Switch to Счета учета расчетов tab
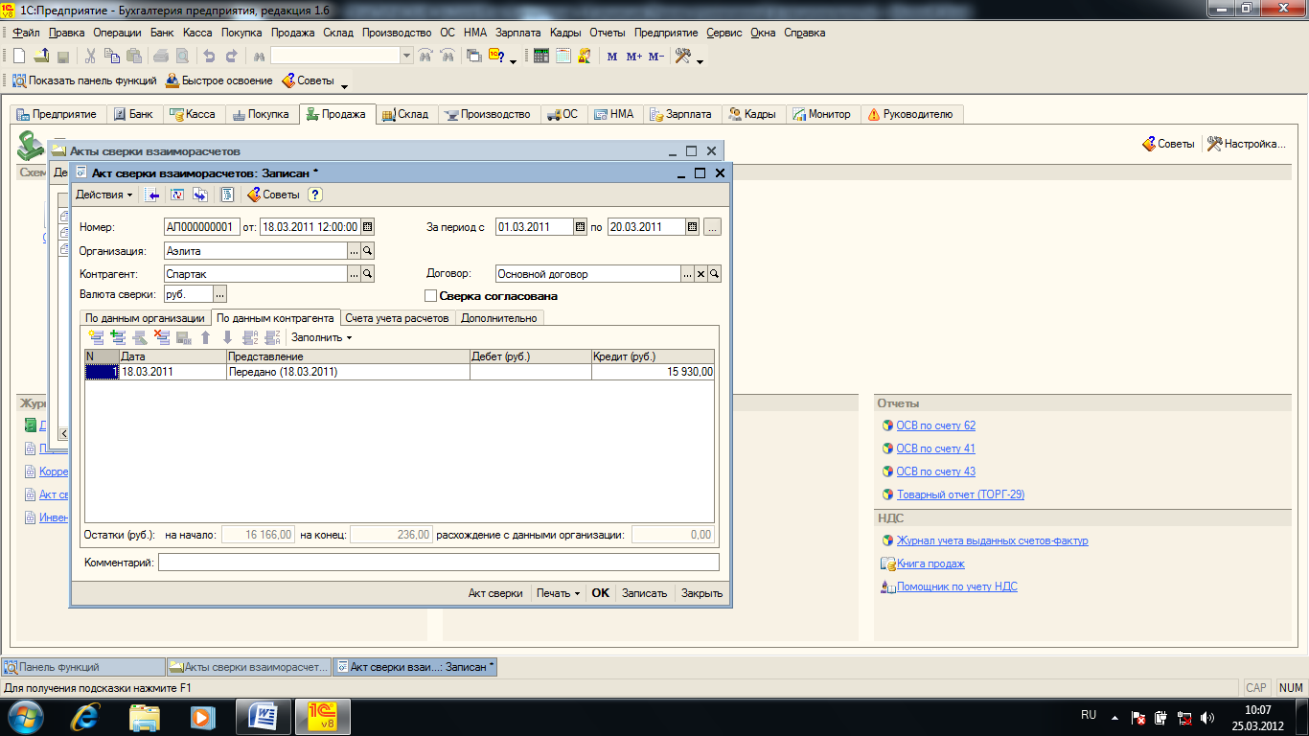 click(397, 318)
